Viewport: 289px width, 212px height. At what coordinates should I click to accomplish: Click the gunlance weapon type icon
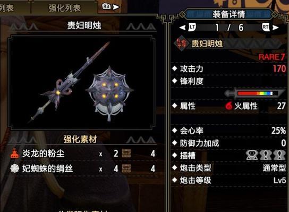[x=182, y=43]
